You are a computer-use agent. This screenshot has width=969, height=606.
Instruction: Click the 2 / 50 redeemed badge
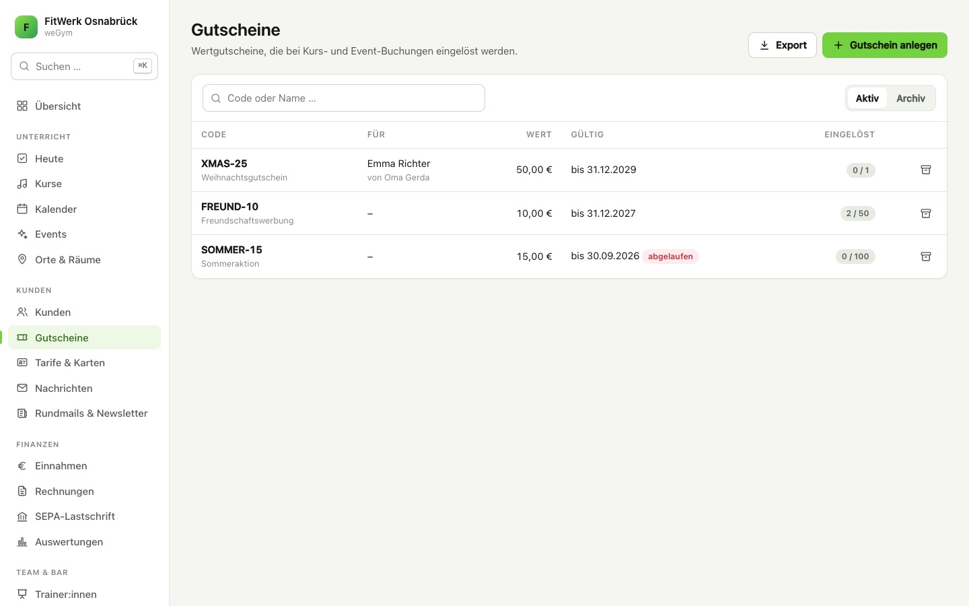pyautogui.click(x=857, y=213)
